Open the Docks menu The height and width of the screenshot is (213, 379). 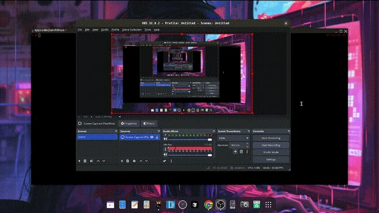pyautogui.click(x=105, y=29)
